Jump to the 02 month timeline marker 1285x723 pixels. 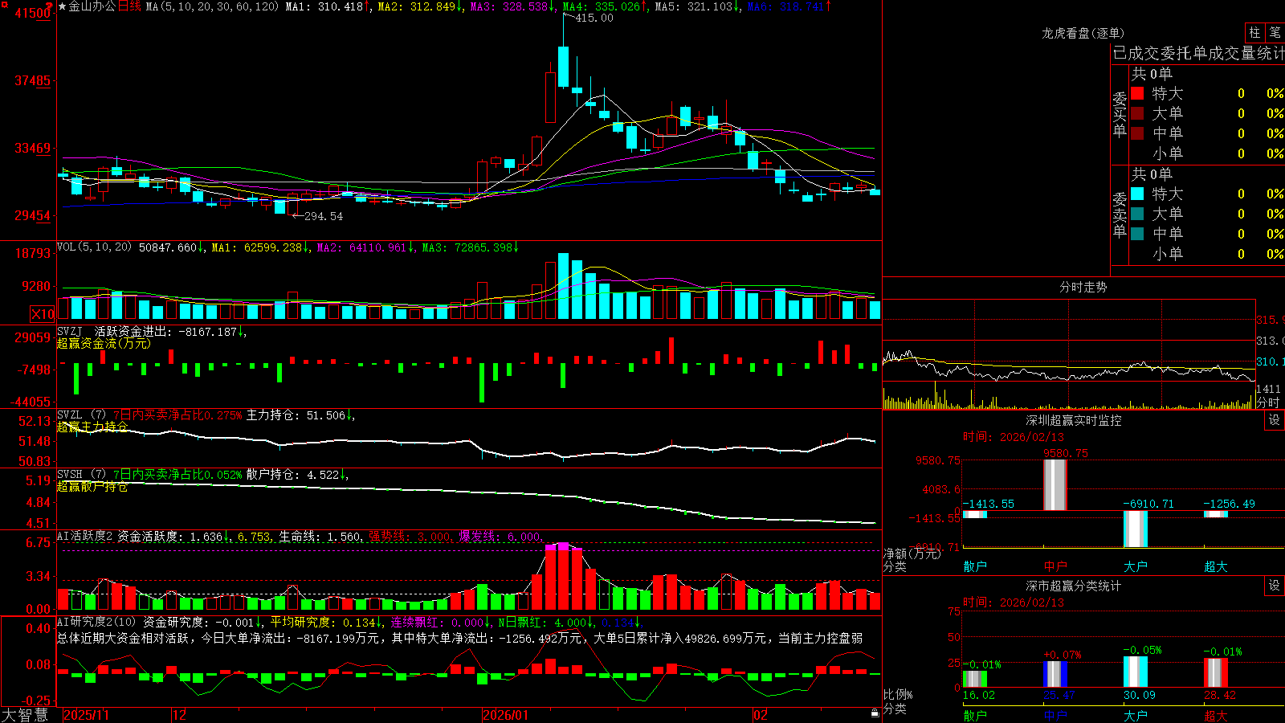pyautogui.click(x=760, y=715)
